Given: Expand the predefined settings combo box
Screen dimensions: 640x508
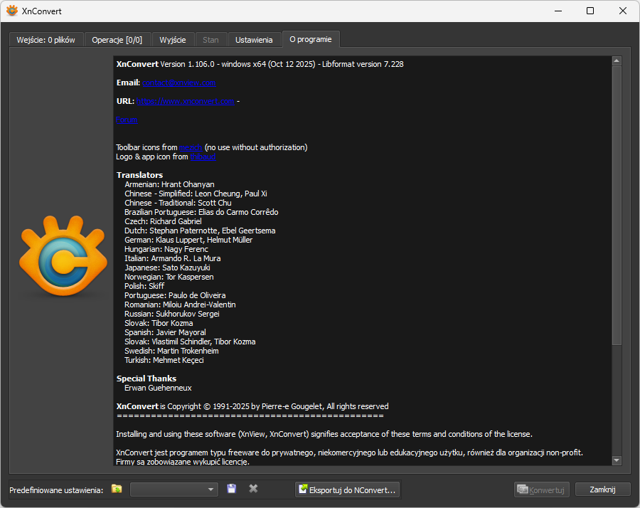Looking at the screenshot, I should click(x=174, y=490).
